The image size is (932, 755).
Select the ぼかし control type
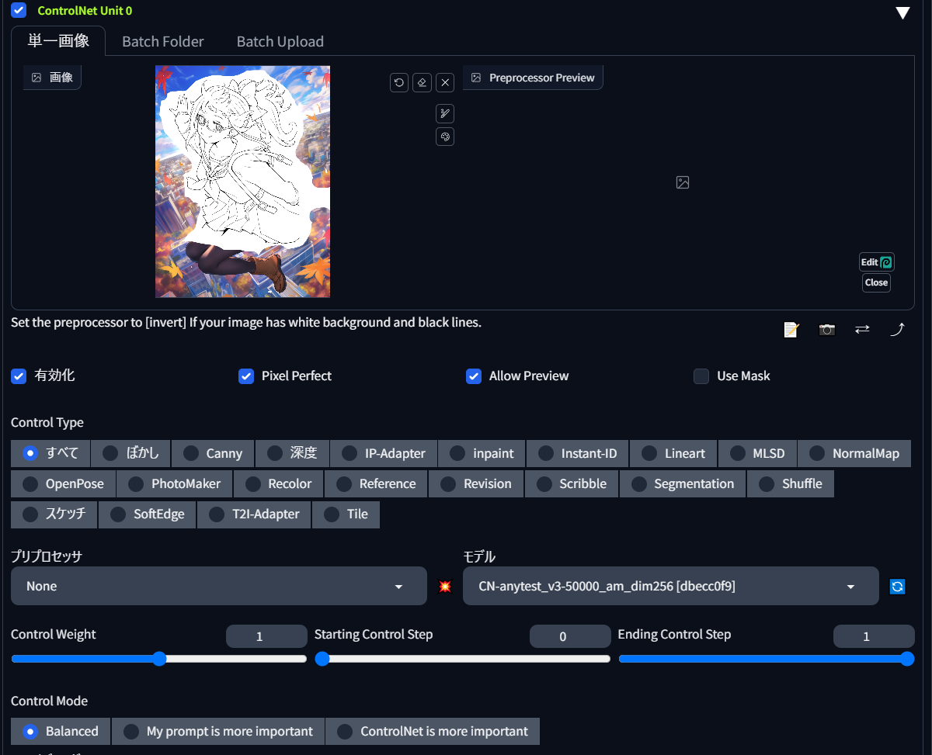131,453
